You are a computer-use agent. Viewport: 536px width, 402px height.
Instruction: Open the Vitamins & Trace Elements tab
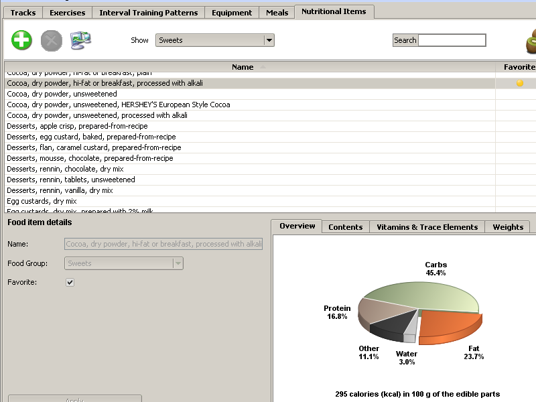point(427,227)
